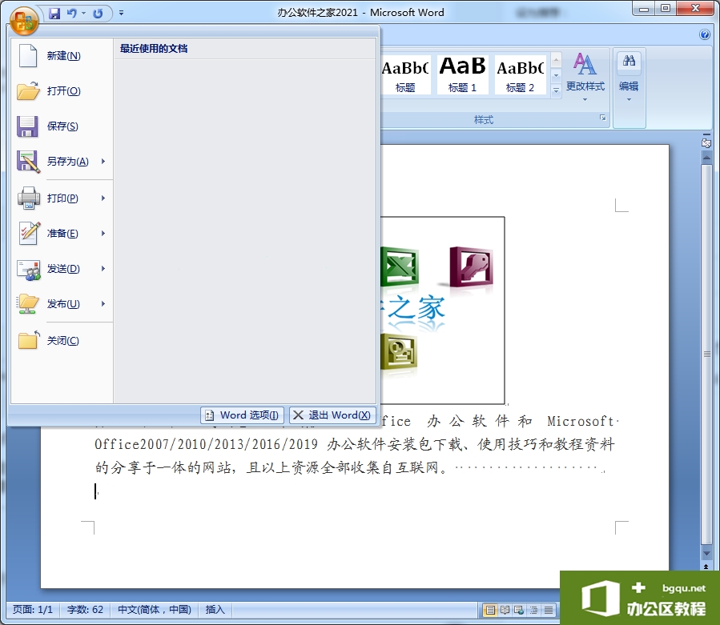Click the vertical scrollbar down arrow
Screen dimensions: 720x625
point(706,554)
